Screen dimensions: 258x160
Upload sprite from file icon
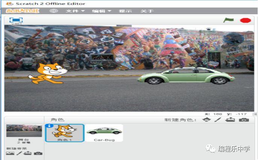click(x=230, y=119)
